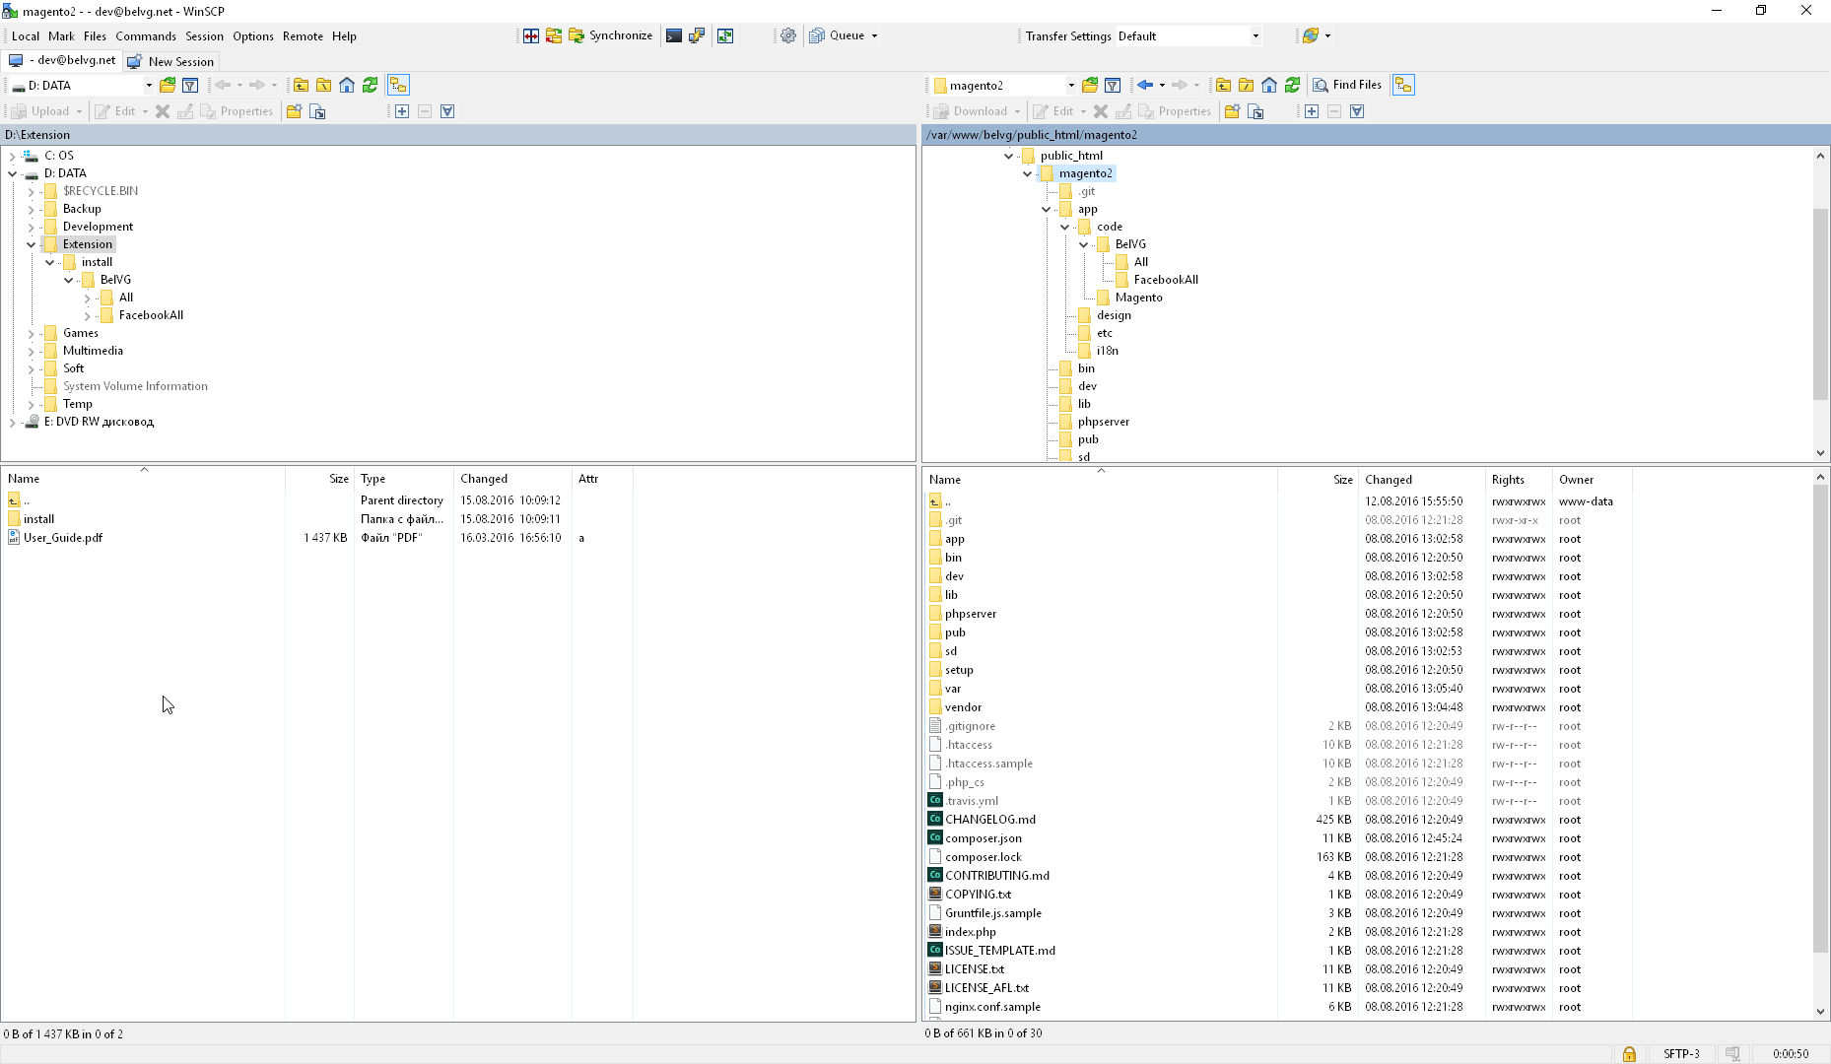The width and height of the screenshot is (1831, 1064).
Task: Toggle local directory tree visibility
Action: click(x=398, y=85)
